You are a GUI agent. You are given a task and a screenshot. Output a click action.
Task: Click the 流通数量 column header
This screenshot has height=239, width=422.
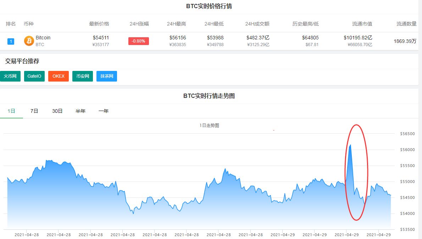coord(406,24)
